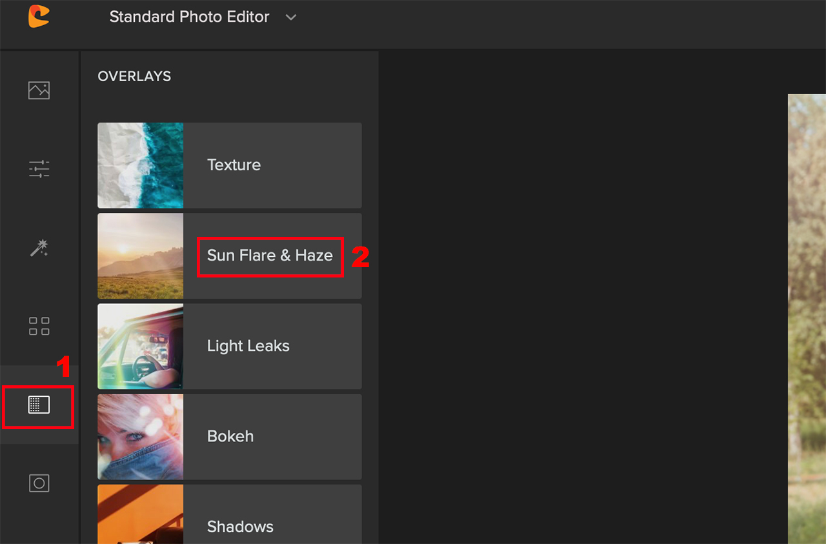The image size is (826, 544).
Task: Expand the Standard Photo Editor dropdown arrow
Action: click(x=291, y=17)
